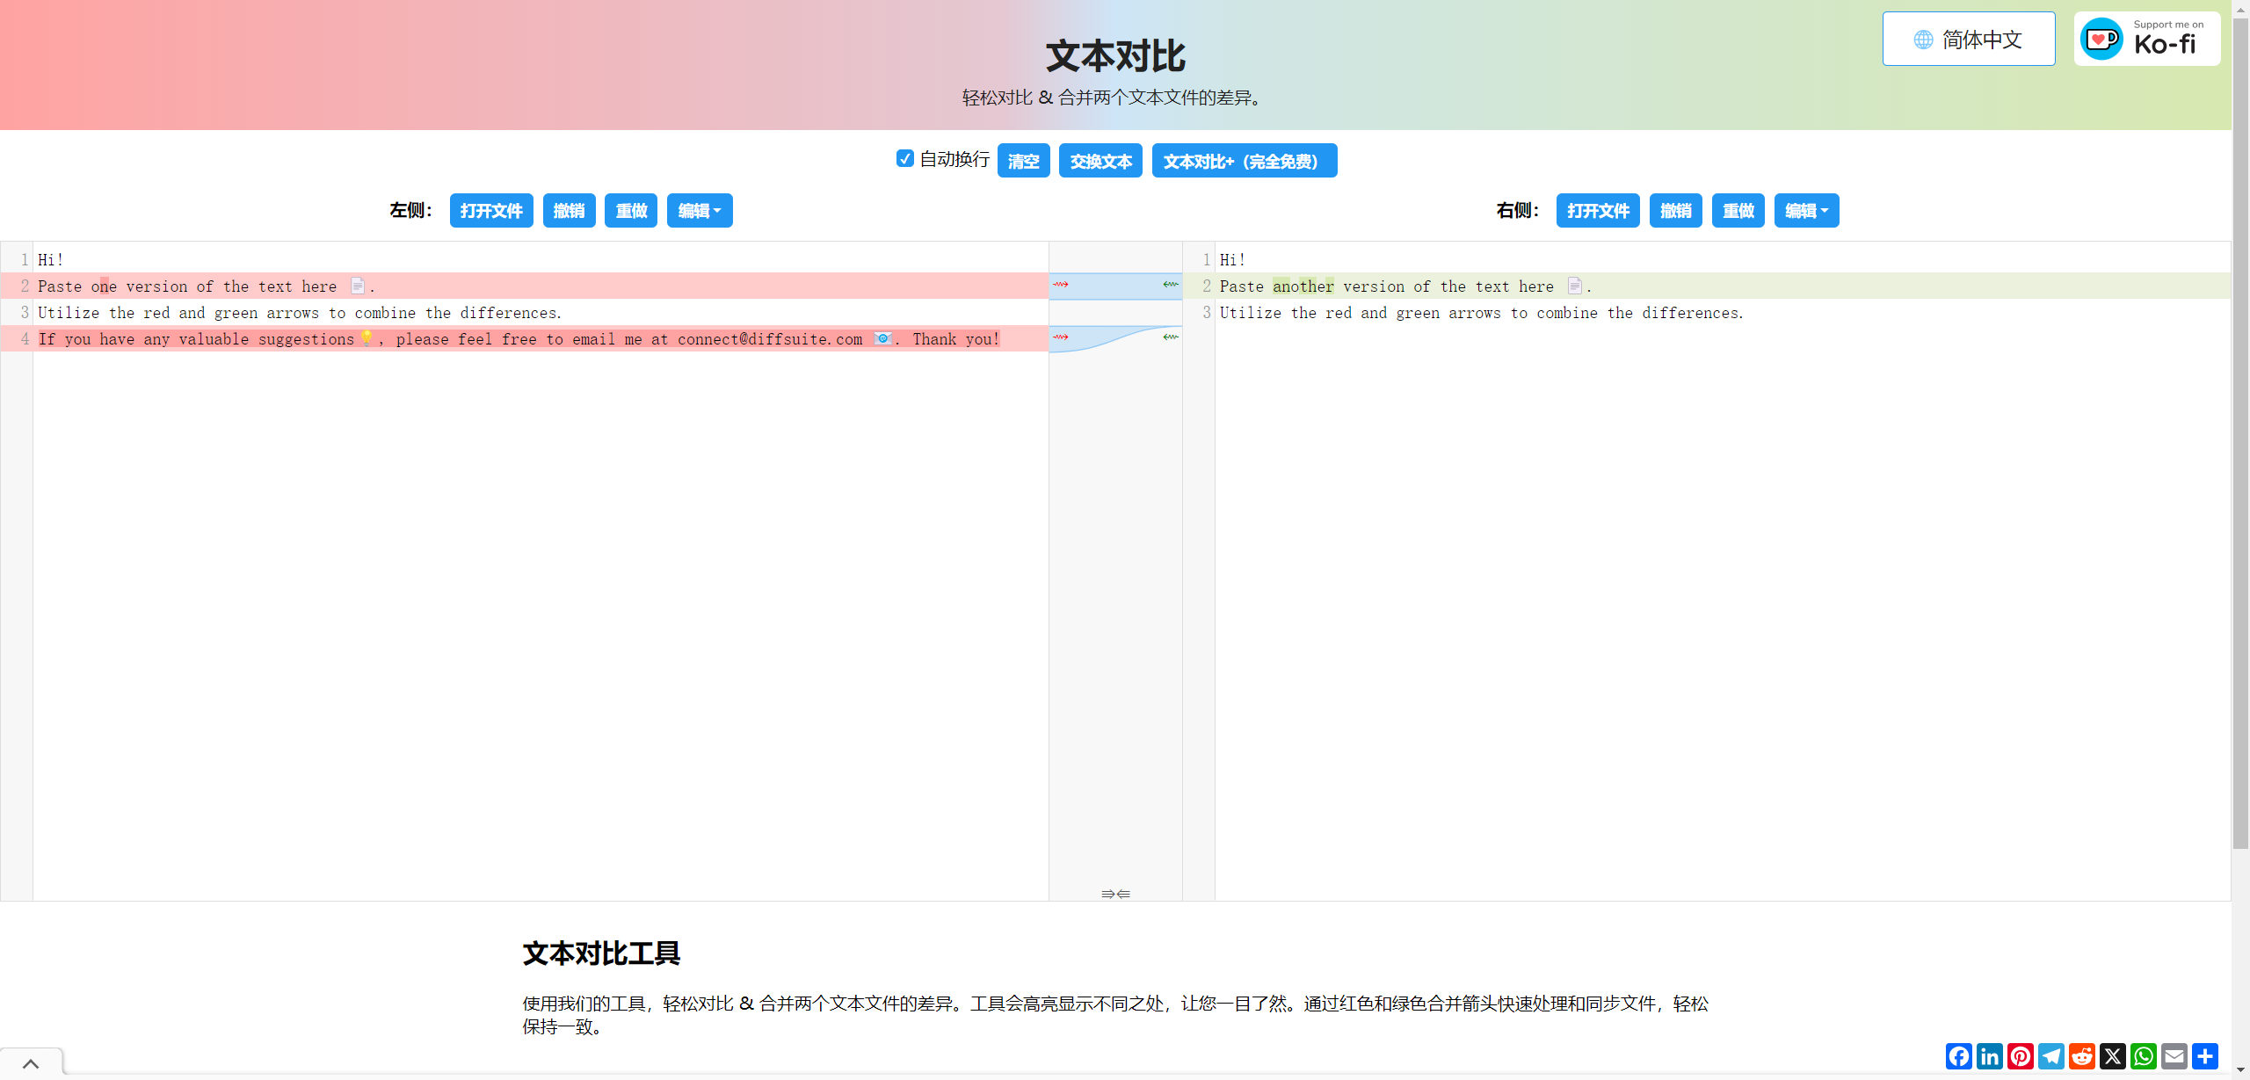Viewport: 2250px width, 1080px height.
Task: Open the right pane 编辑 dropdown
Action: click(x=1806, y=210)
